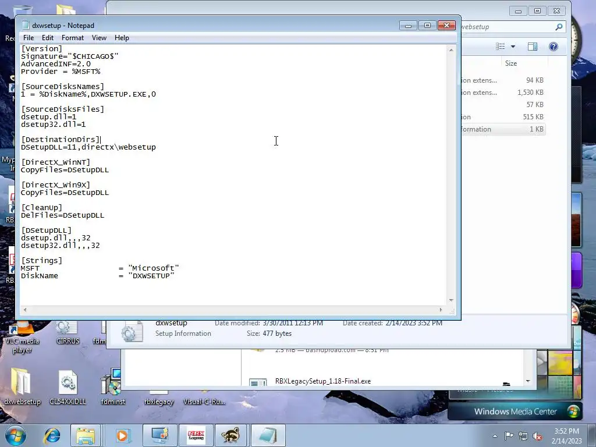Image resolution: width=596 pixels, height=447 pixels.
Task: Click the computer display taskbar icon
Action: pos(159,435)
